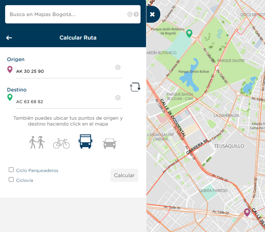Select the bus transit mode
265x232 pixels.
tap(85, 141)
